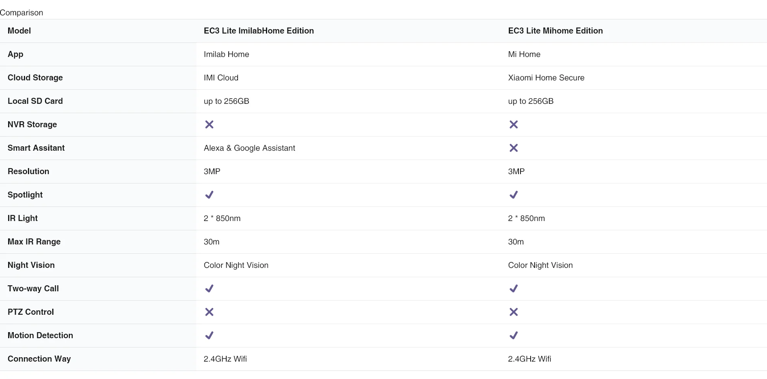767x379 pixels.
Task: Click 'Alexa & Google Assistant' cell
Action: pyautogui.click(x=249, y=148)
